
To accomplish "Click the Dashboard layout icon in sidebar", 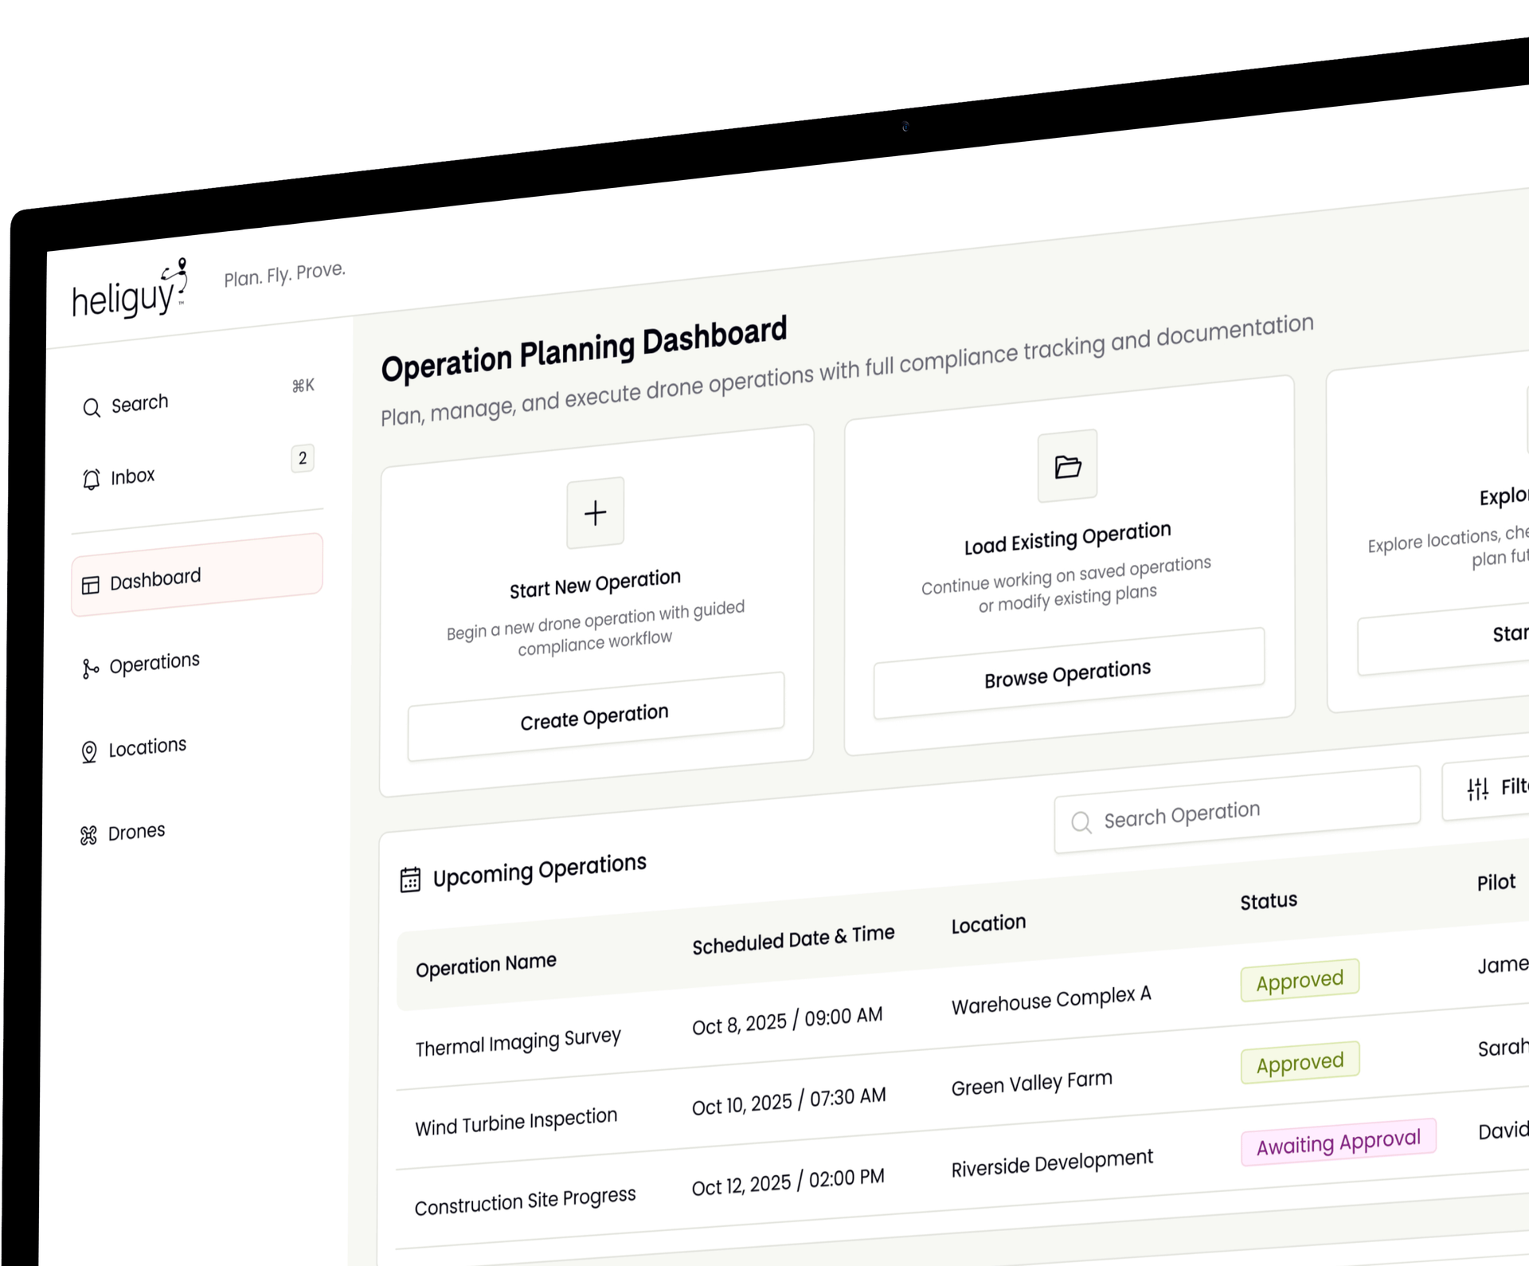I will point(91,585).
